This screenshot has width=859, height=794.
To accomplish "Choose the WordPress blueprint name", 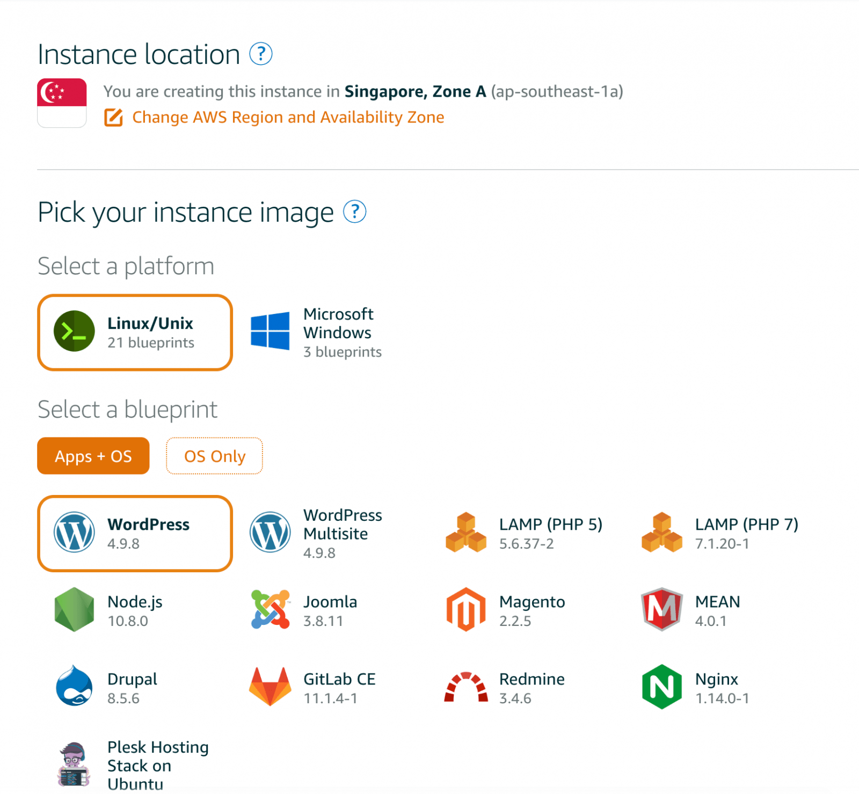I will point(148,524).
